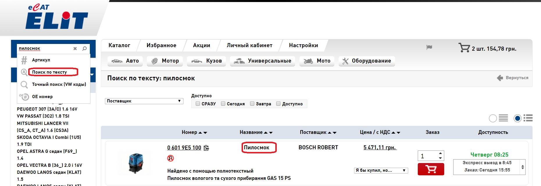
Task: Expand the 'Я бы купил, но...' dropdown
Action: click(381, 170)
